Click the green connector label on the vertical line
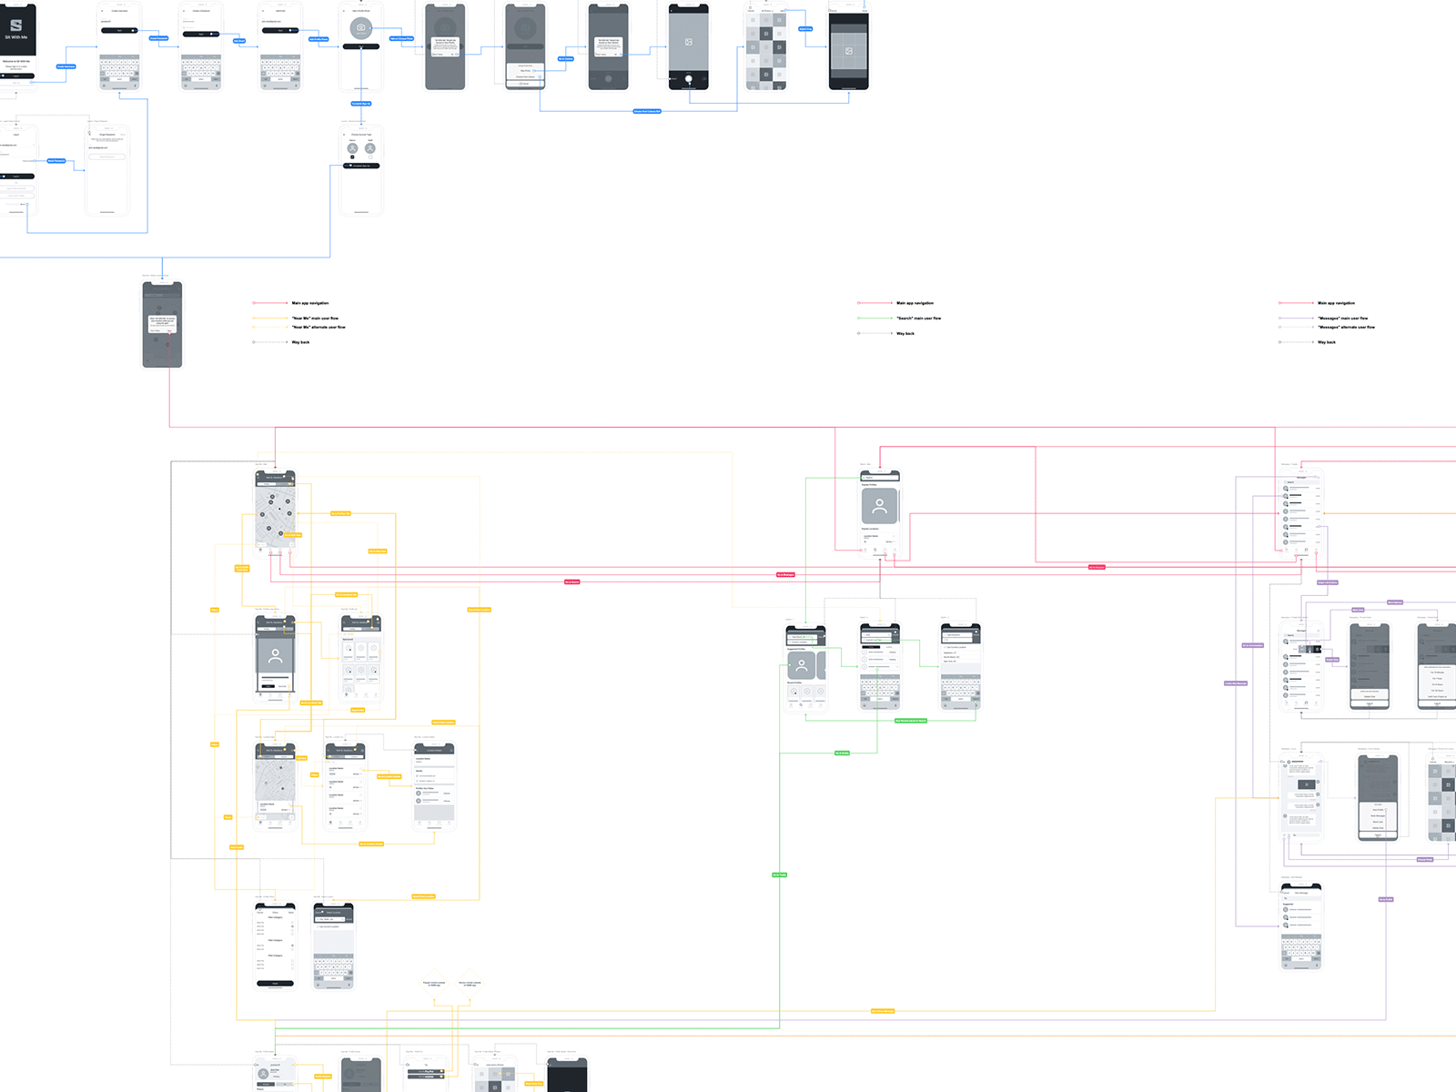Screen dimensions: 1456x1092 (x=779, y=875)
